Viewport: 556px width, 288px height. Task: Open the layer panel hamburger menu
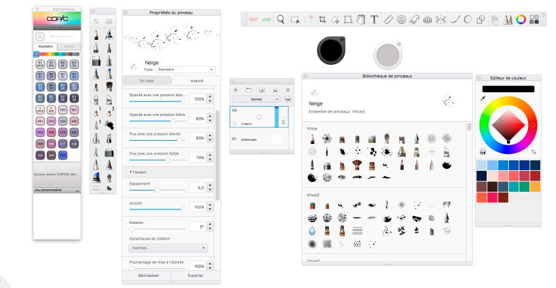tap(288, 90)
